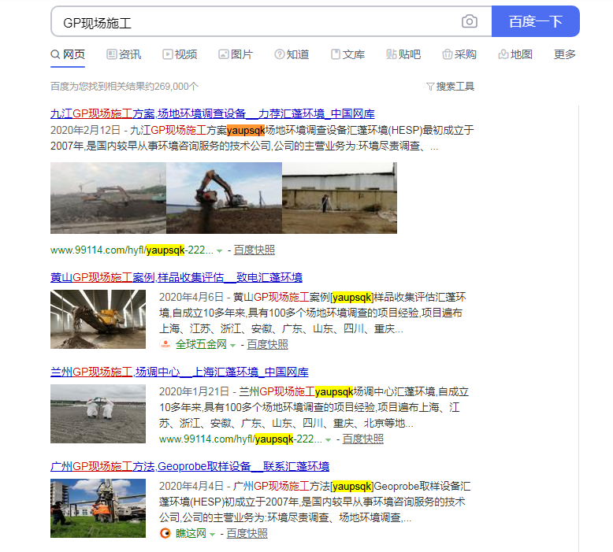Click the 全球五金网 site logo icon
The image size is (613, 552).
tap(165, 345)
